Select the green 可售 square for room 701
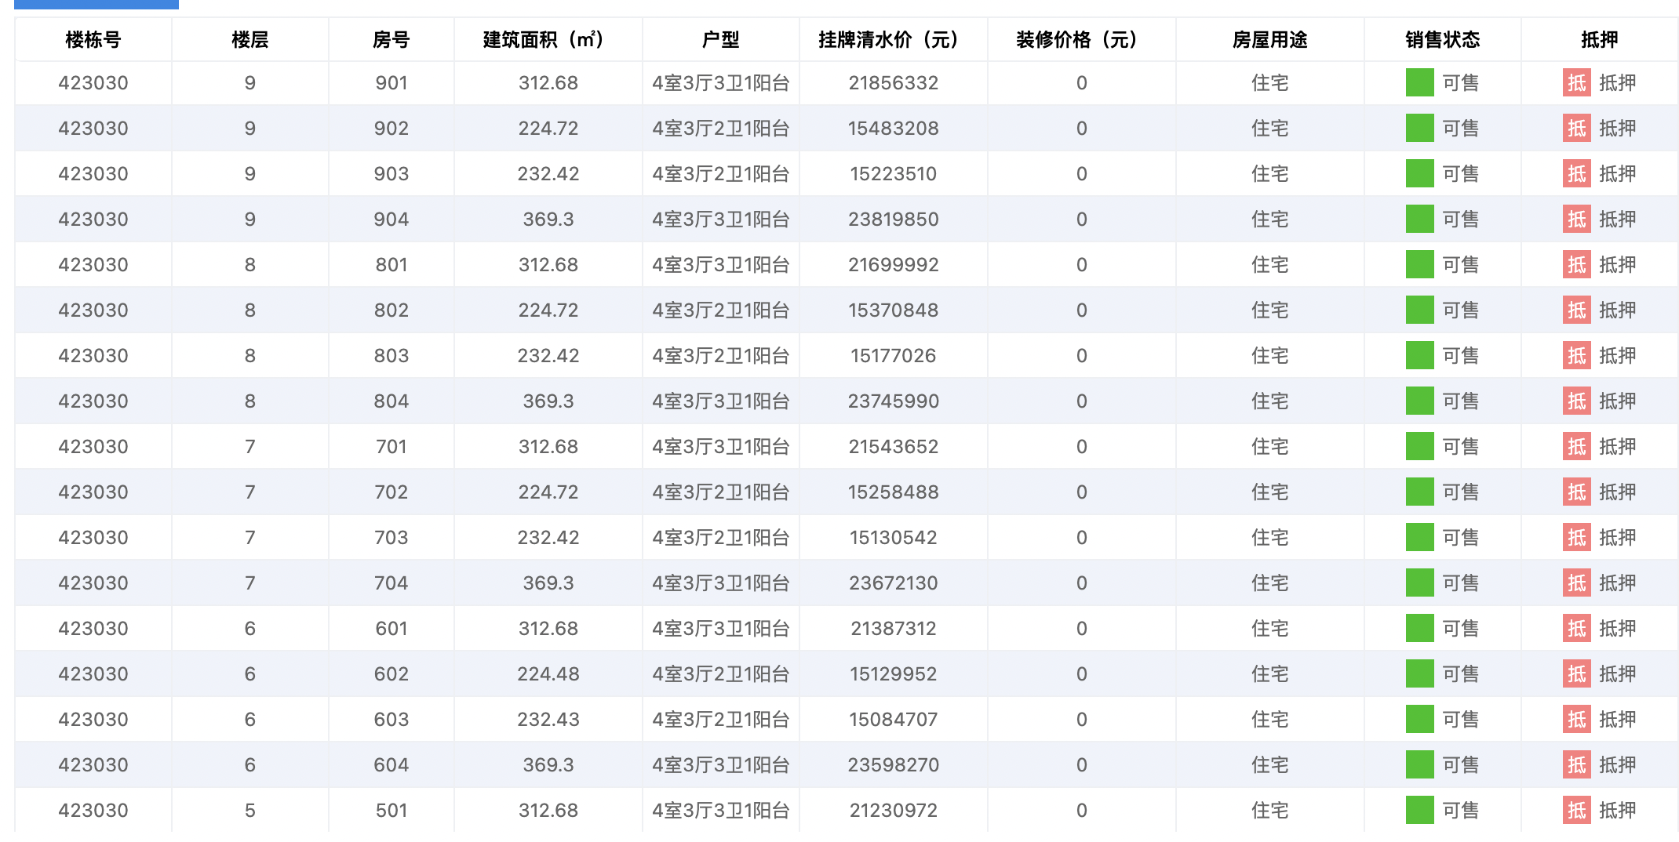1679x842 pixels. click(x=1420, y=447)
